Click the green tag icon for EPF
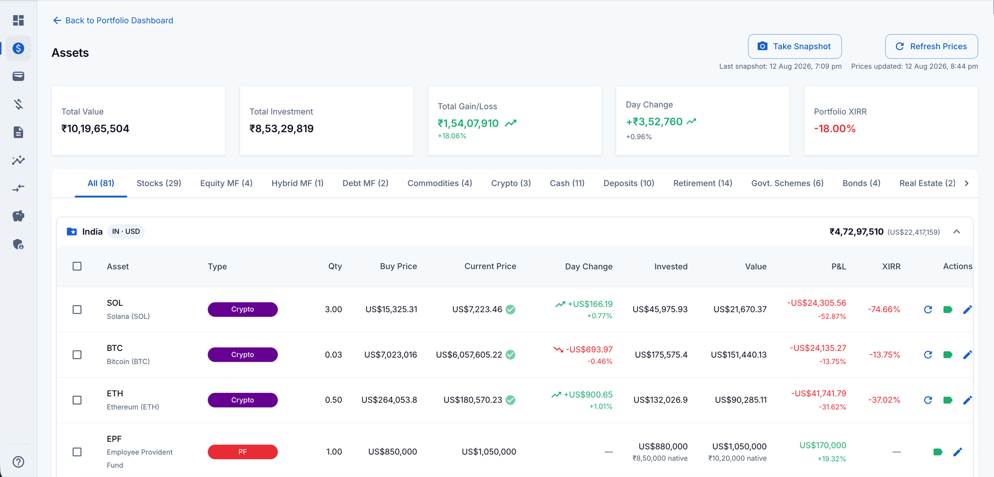 point(938,452)
